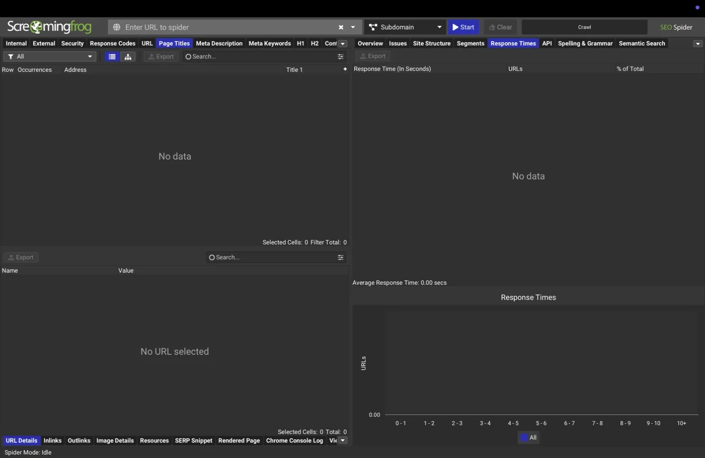Click the globe icon in URL bar

tap(117, 27)
